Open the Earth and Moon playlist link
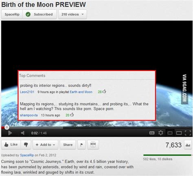193x176 pixels. click(x=81, y=92)
